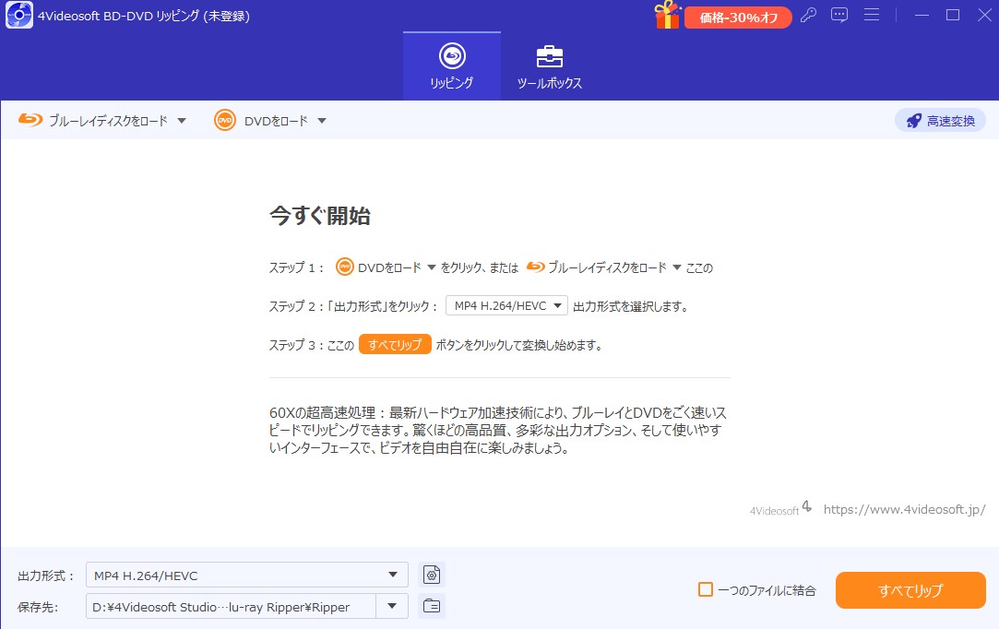Click the toolbar DVDをロード button
Screen dimensions: 999x629
(x=261, y=121)
